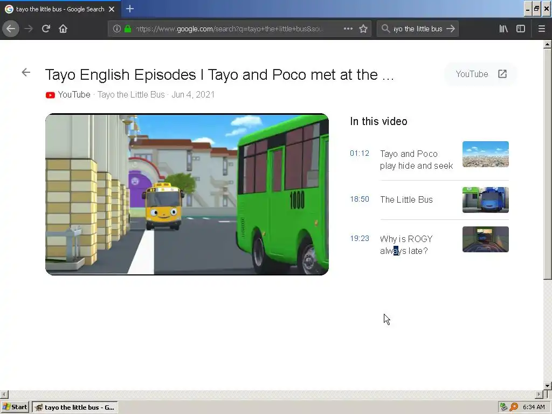The height and width of the screenshot is (414, 552).
Task: Open the video title heading
Action: click(219, 74)
